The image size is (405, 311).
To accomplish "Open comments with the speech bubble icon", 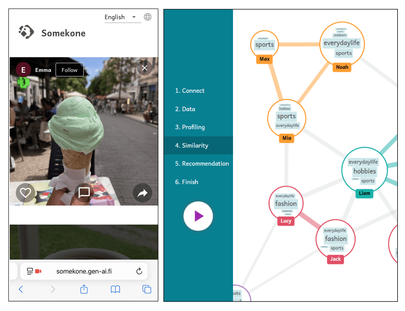I will (x=83, y=193).
